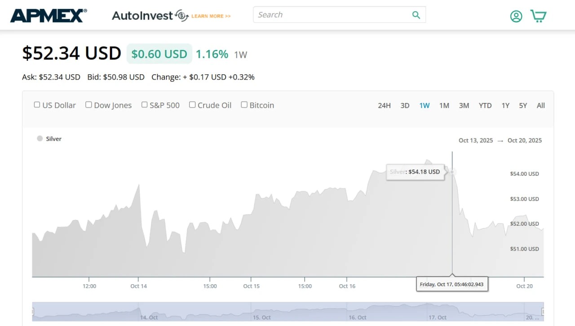
Task: Click Bid: $50.98 USD text
Action: point(116,77)
